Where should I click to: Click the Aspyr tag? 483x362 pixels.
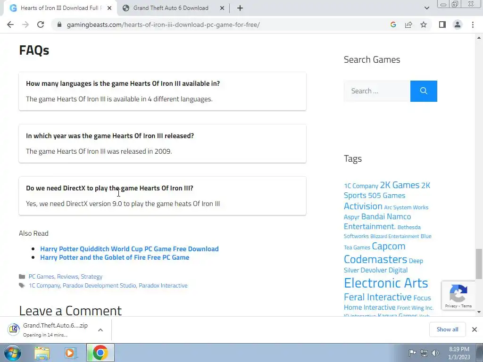pos(351,217)
